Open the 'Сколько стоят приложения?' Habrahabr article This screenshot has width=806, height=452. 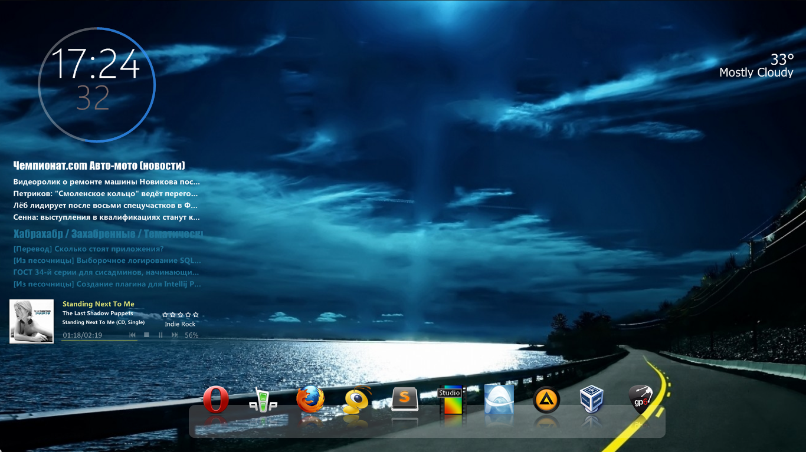(x=89, y=249)
